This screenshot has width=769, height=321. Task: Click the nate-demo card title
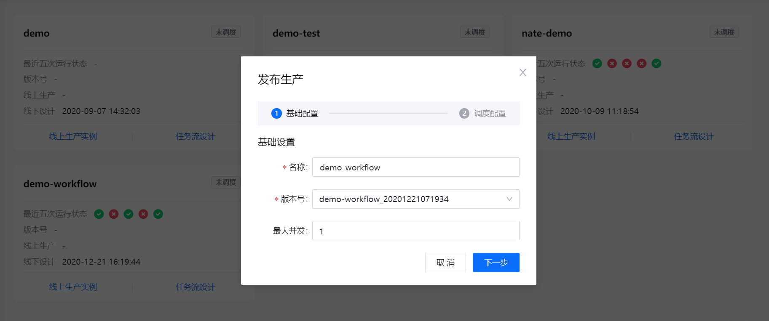[547, 33]
